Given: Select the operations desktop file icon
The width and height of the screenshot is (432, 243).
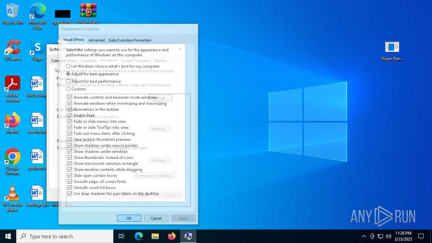Looking at the screenshot, I should [x=63, y=16].
